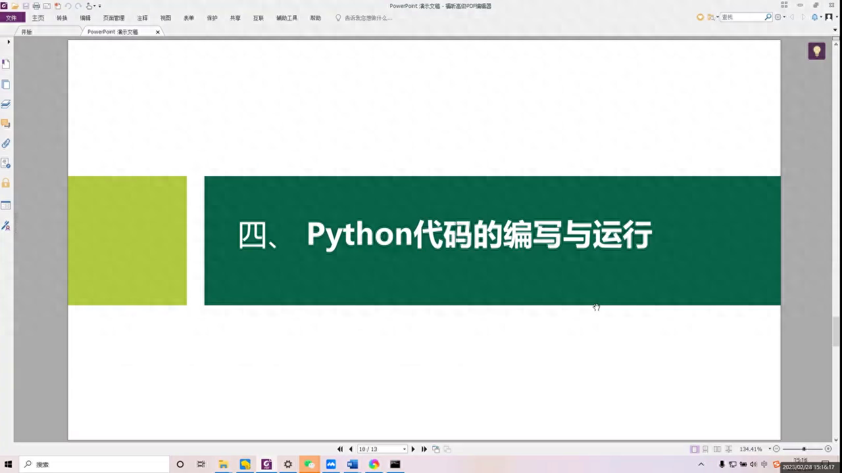Open the user account avatar icon

[x=829, y=17]
